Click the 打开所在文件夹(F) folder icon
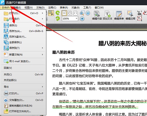 (6, 111)
